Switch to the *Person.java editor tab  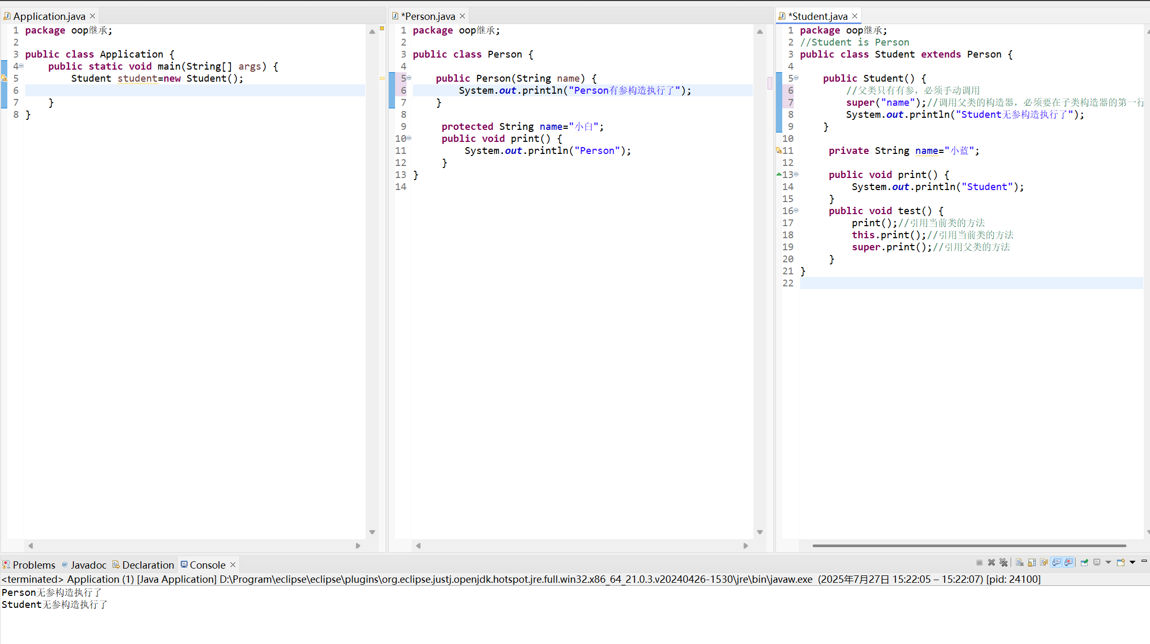pos(428,16)
